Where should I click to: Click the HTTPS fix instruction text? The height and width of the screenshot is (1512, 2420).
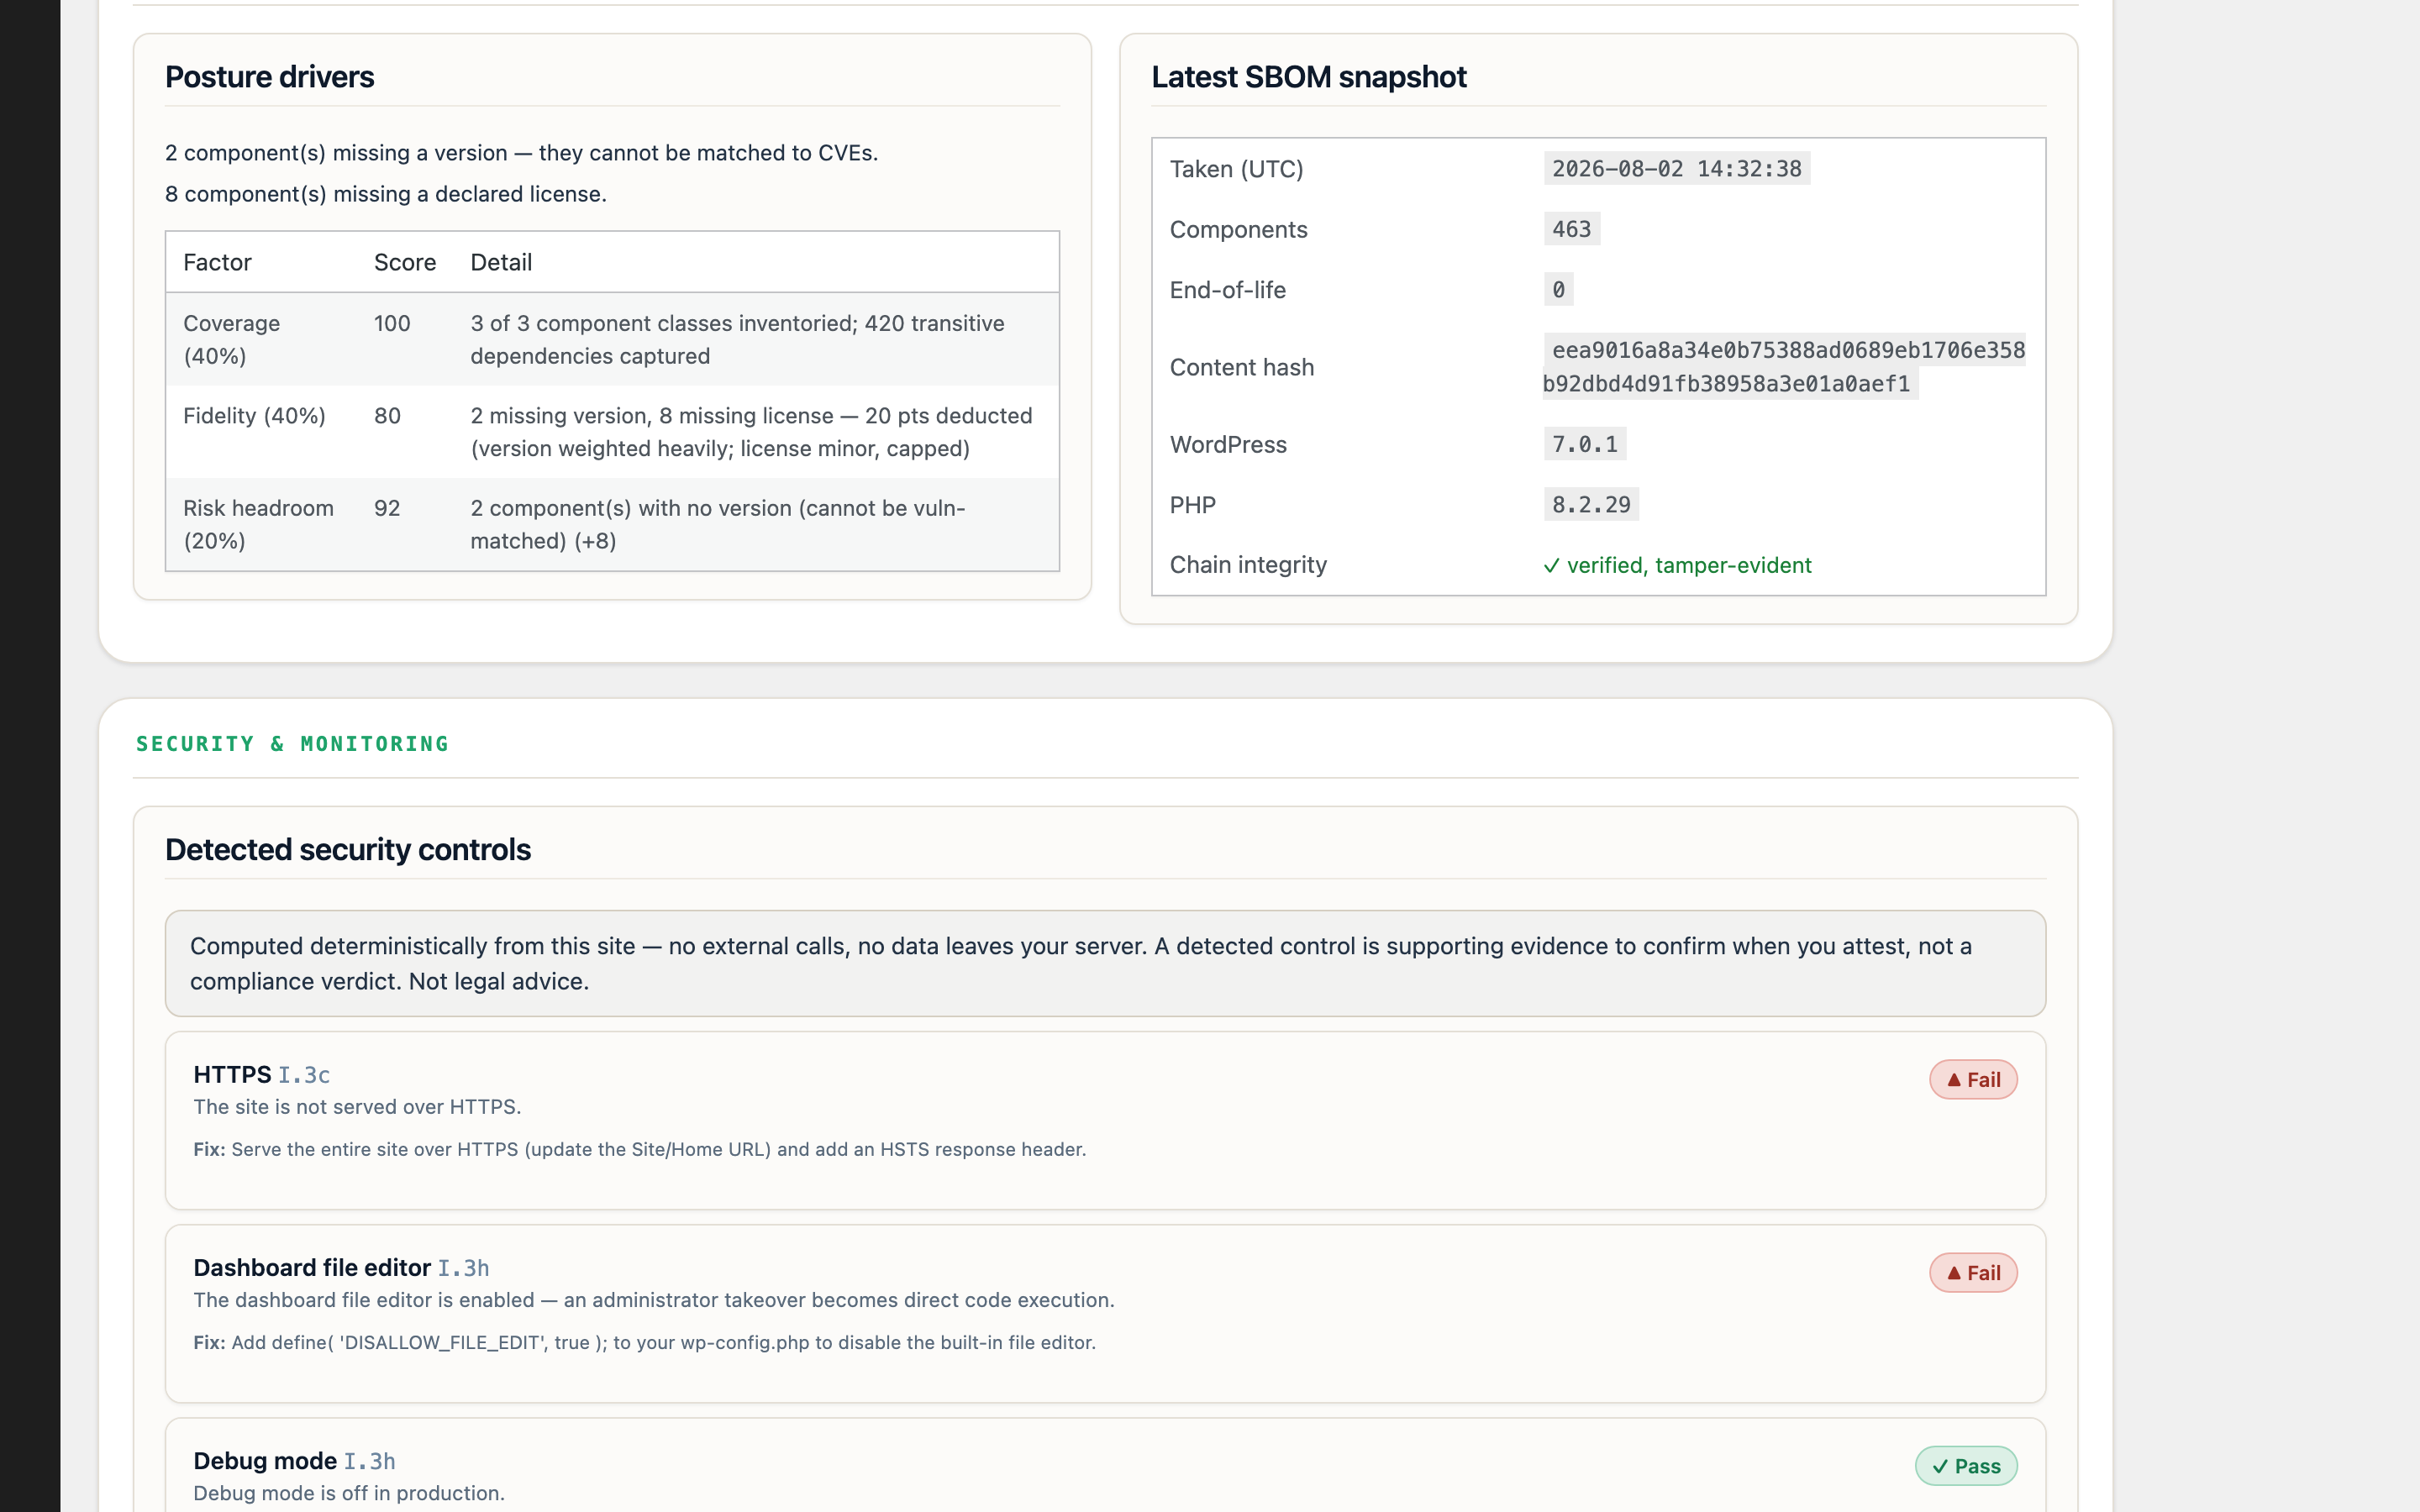click(x=640, y=1150)
